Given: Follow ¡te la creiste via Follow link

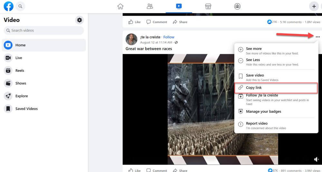Looking at the screenshot, I should pos(169,37).
